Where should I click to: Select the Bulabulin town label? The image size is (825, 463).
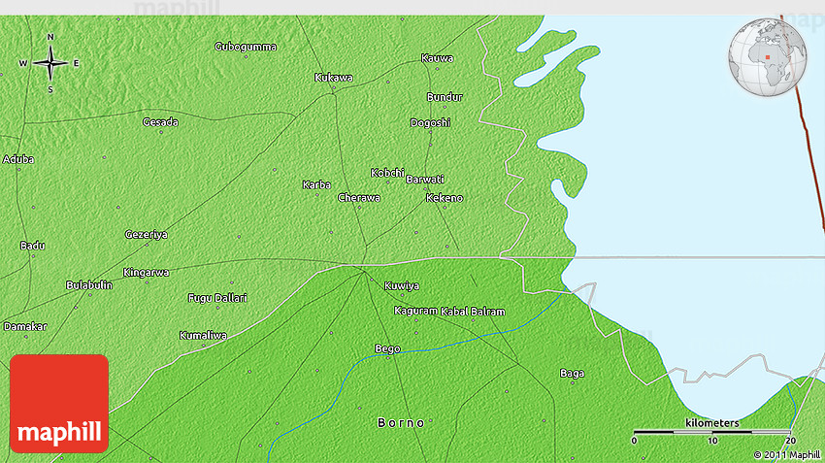click(89, 285)
